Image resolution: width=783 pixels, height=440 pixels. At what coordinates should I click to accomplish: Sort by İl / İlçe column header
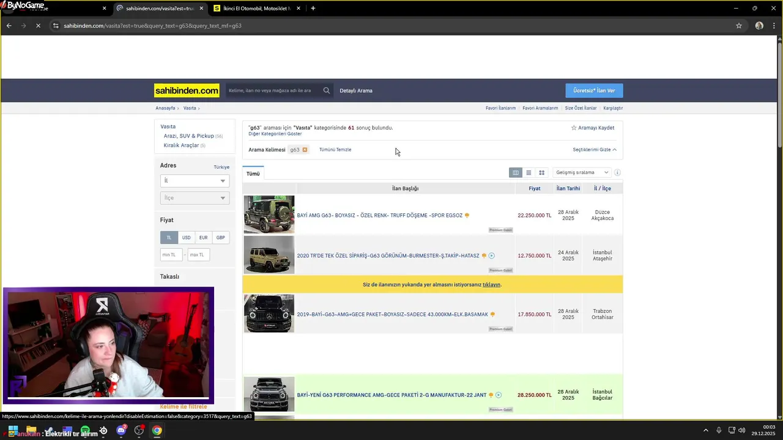click(x=603, y=188)
